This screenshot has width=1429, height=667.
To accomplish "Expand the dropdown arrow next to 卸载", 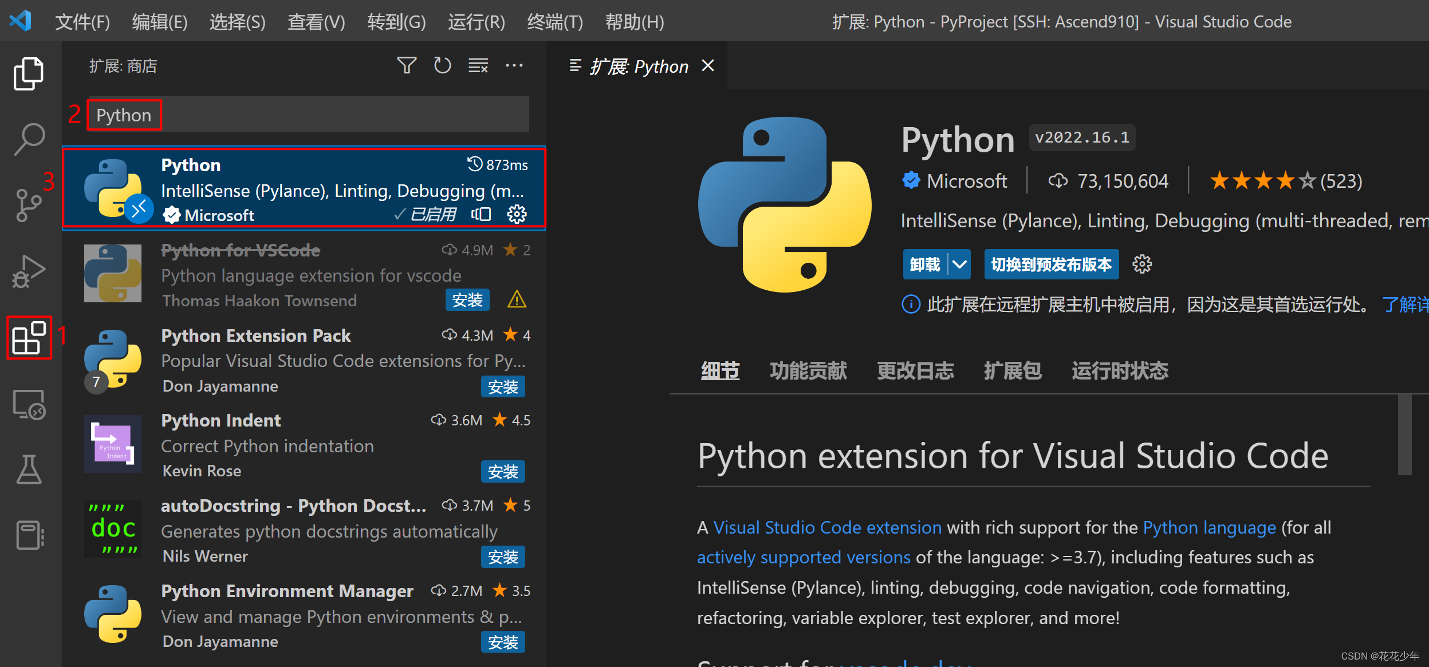I will point(959,264).
